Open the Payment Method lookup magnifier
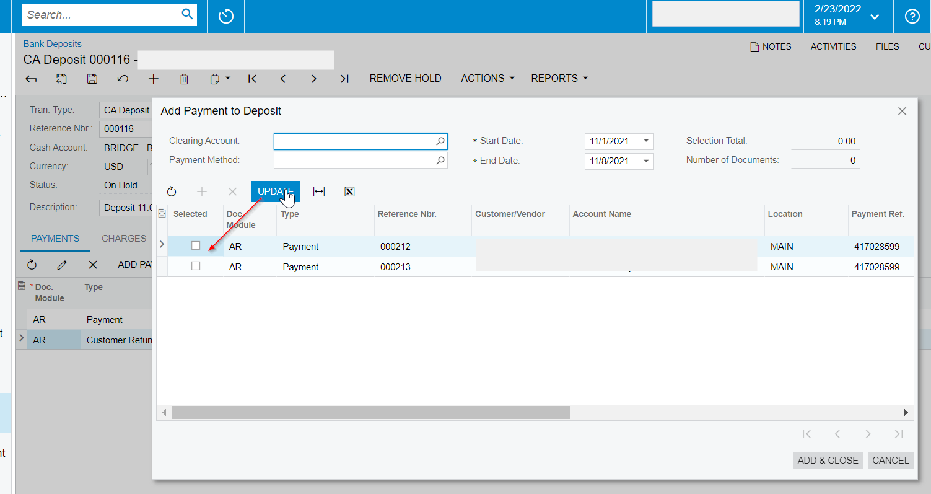Viewport: 931px width, 494px height. point(440,161)
